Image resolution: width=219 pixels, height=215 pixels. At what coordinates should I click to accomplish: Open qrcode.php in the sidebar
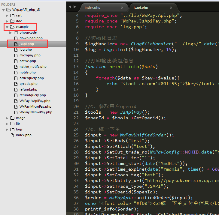[x=29, y=84]
